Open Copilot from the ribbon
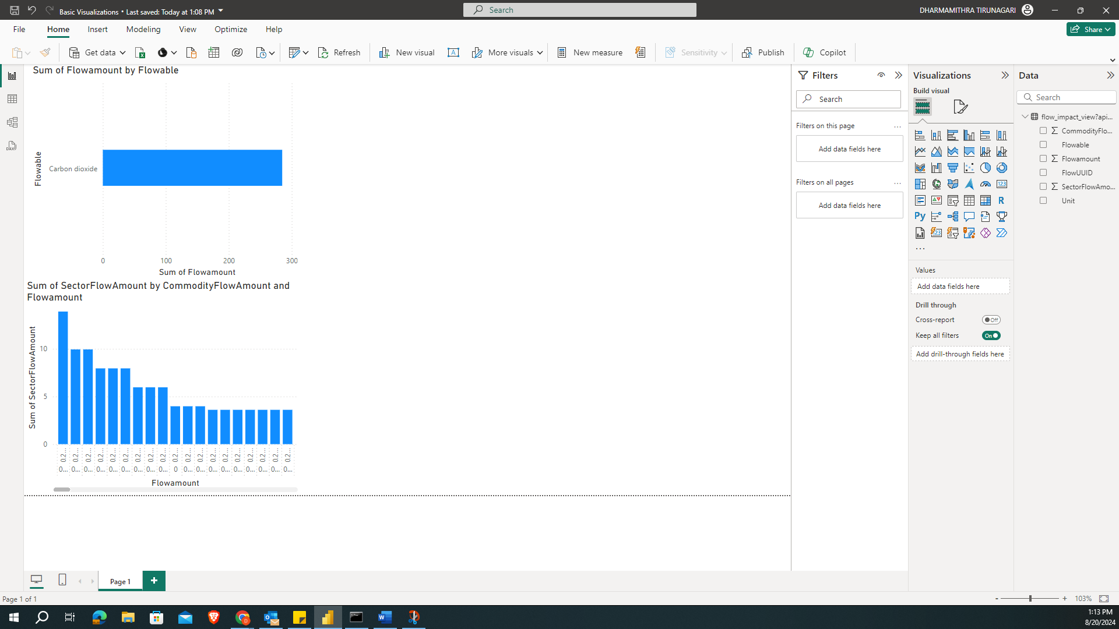 tap(824, 52)
